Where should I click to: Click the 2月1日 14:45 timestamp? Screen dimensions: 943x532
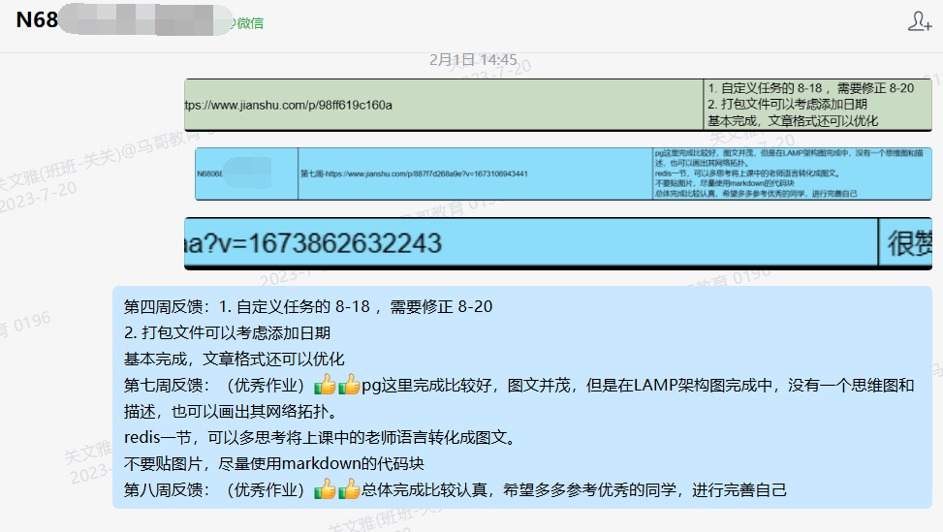click(x=473, y=59)
